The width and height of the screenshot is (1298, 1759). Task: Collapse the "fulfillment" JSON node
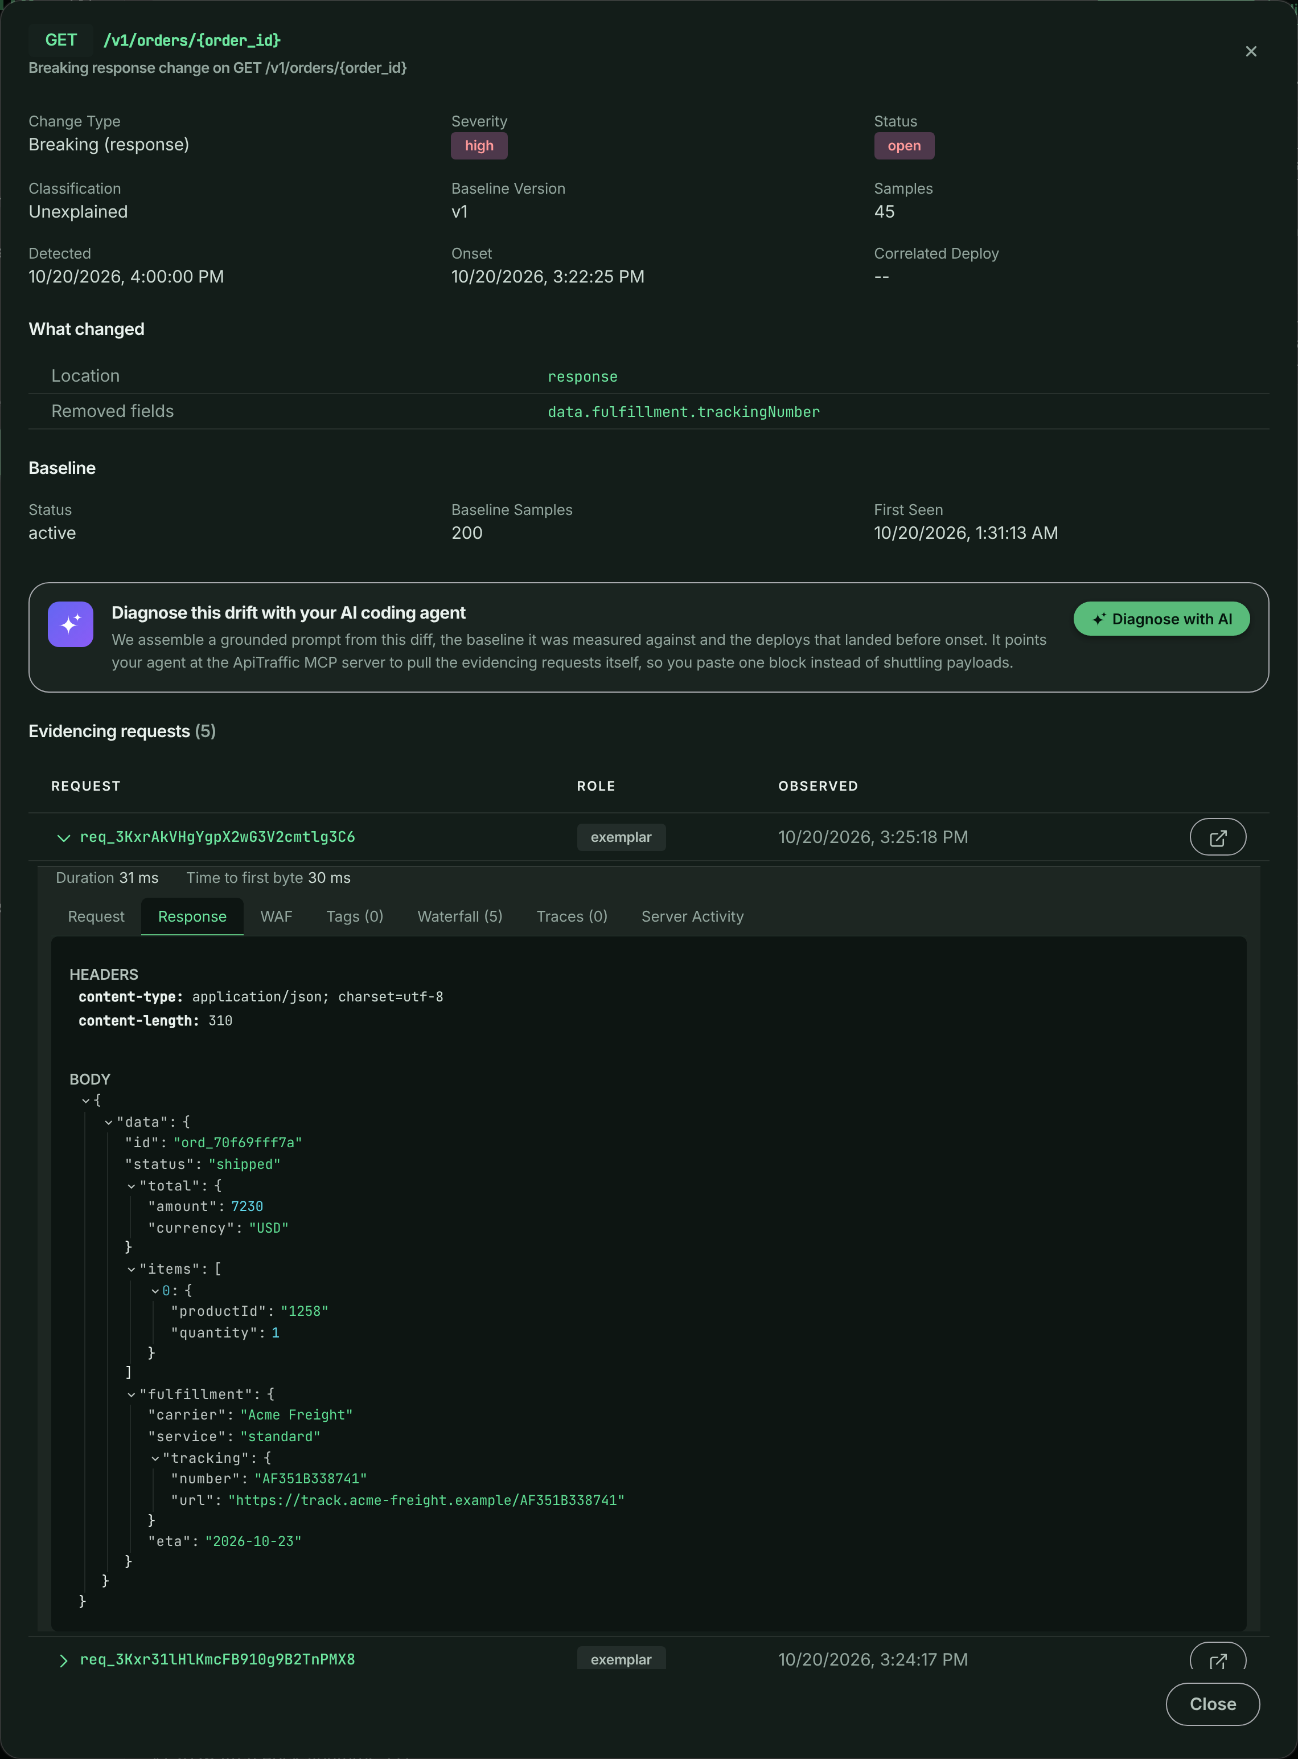coord(131,1394)
